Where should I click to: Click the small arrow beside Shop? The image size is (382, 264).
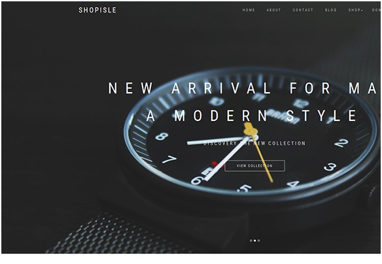point(362,10)
